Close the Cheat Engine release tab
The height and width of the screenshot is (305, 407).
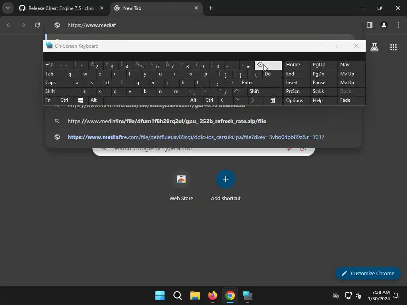102,8
